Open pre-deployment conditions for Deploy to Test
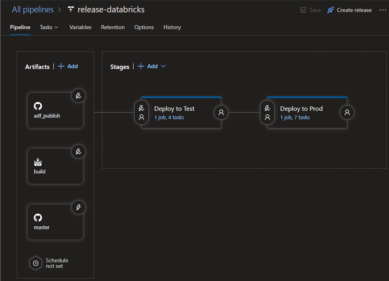 coord(141,112)
